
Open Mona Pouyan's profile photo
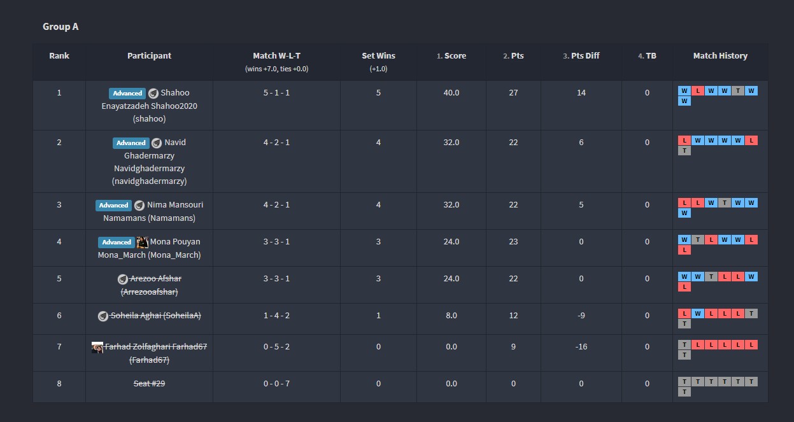[143, 242]
